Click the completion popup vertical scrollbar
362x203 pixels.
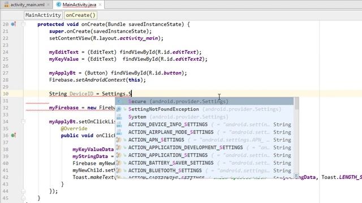(296, 104)
